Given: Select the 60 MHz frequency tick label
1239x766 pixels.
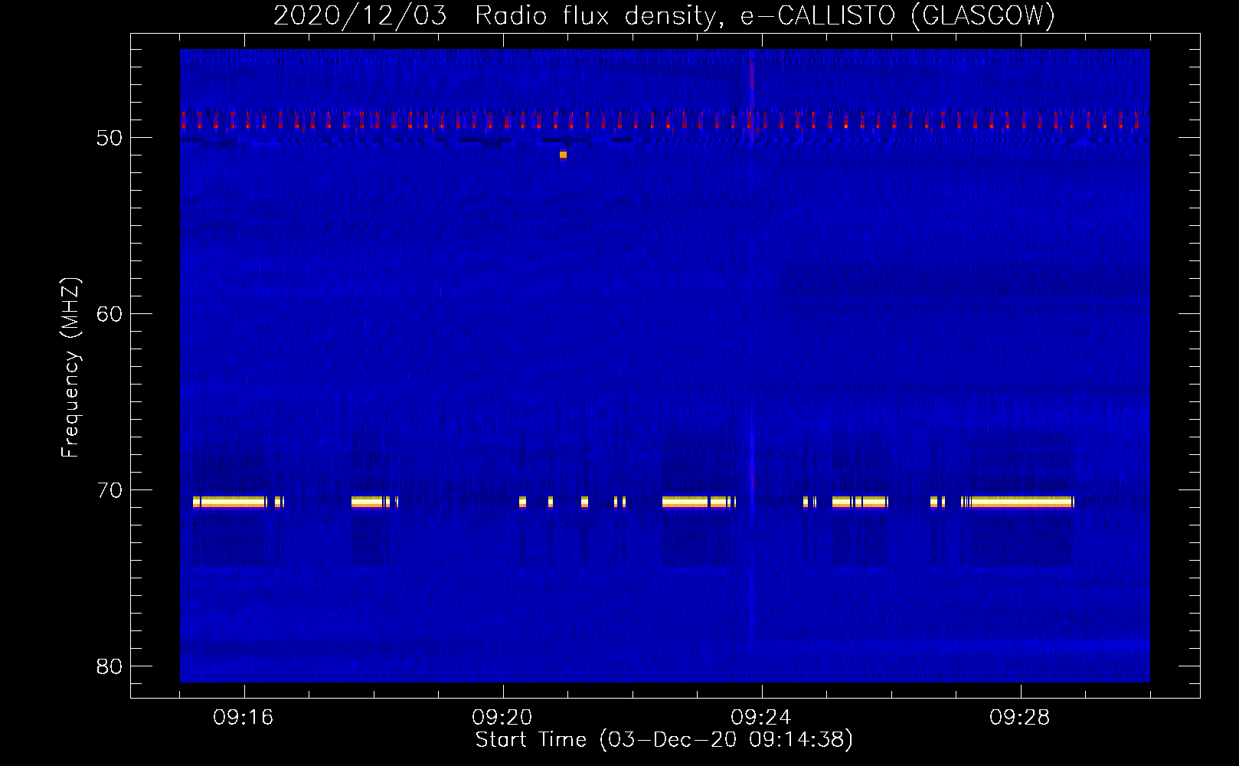Looking at the screenshot, I should tap(110, 314).
